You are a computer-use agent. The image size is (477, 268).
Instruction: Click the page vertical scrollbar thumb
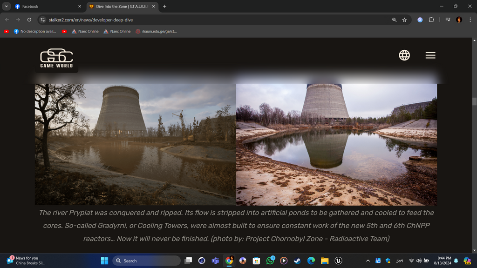pos(474,101)
